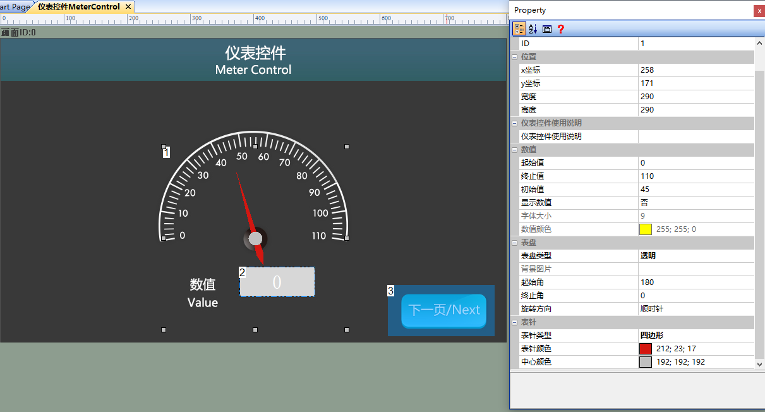Viewport: 765px width, 412px height.
Task: Collapse the 仪表控件使用说明 group
Action: tap(514, 123)
